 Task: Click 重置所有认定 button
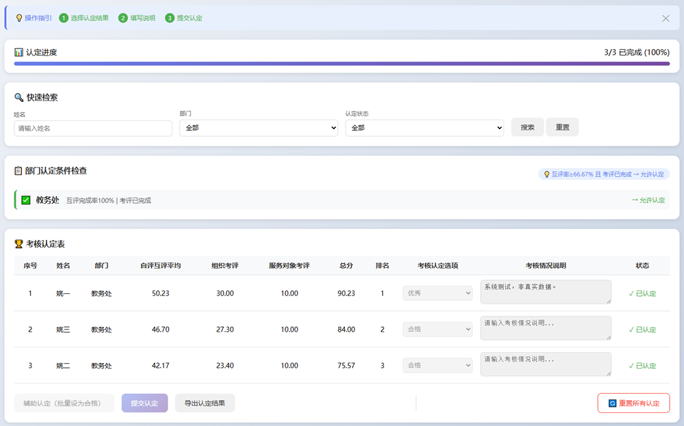click(633, 403)
